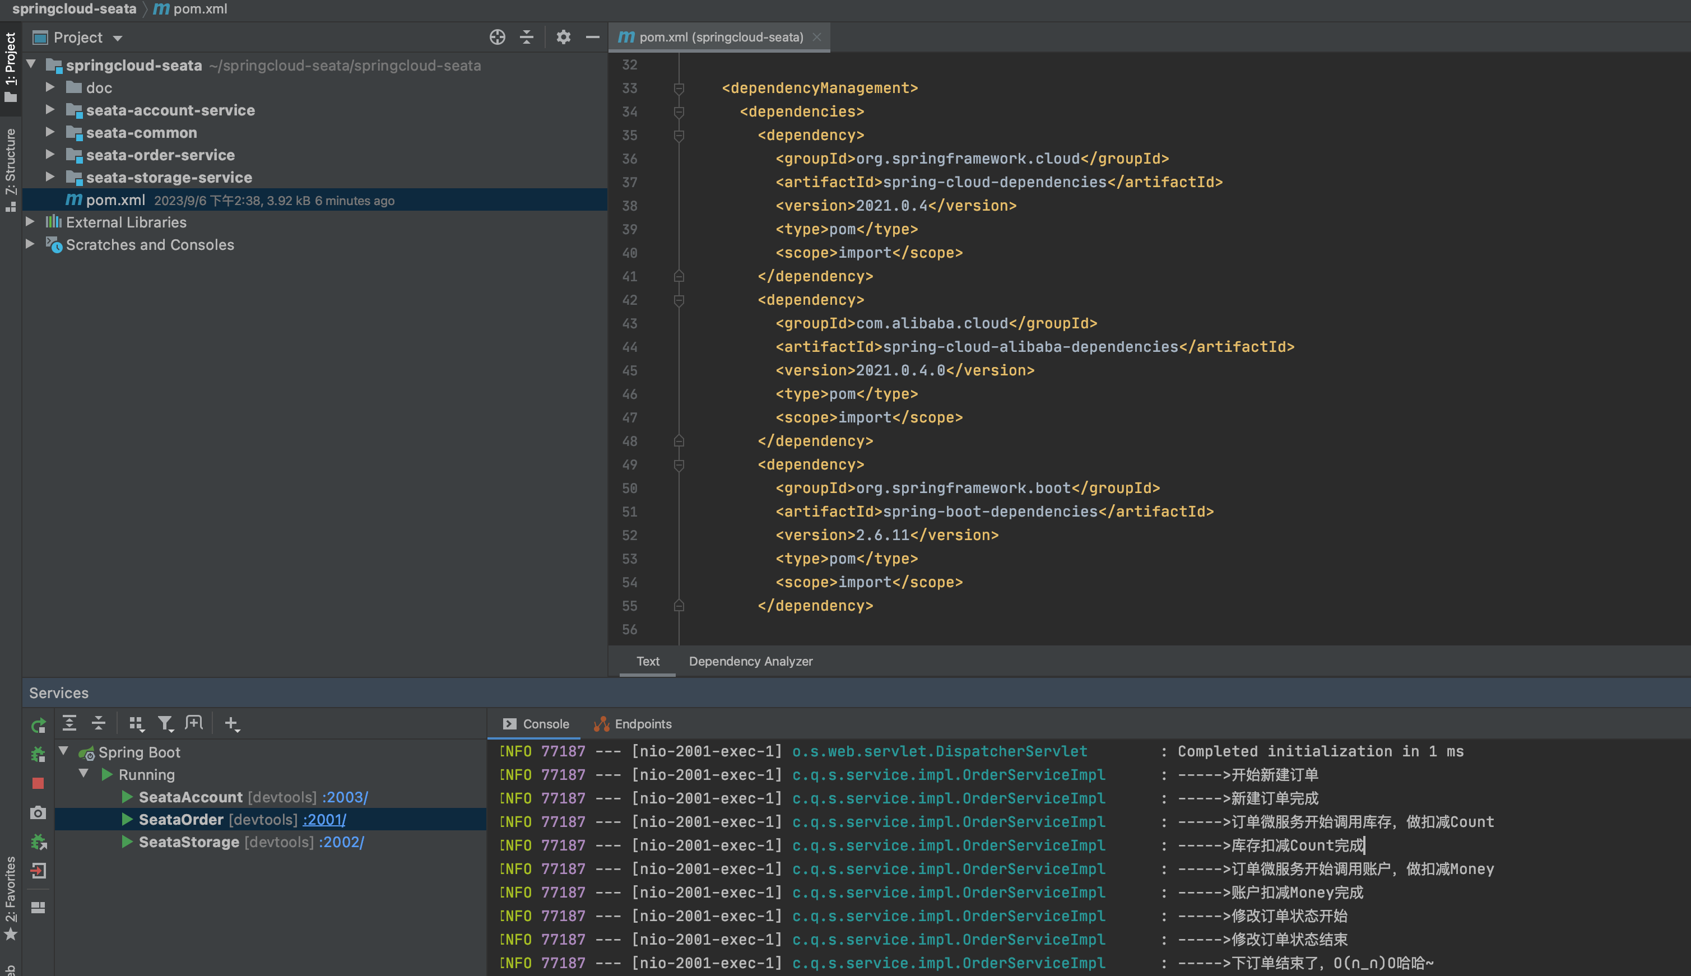Open Project panel settings gear
1691x976 pixels.
[563, 38]
